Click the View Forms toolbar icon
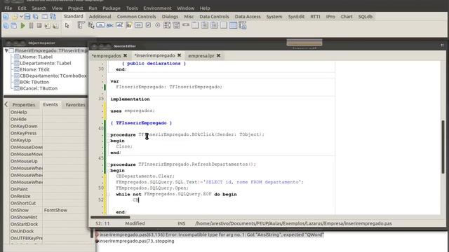This screenshot has height=252, width=449. click(14, 26)
